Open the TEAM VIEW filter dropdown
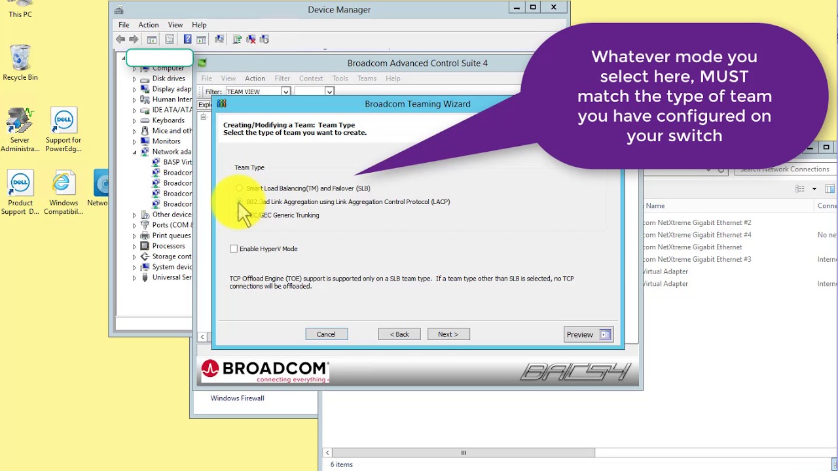The height and width of the screenshot is (471, 838). pos(285,92)
